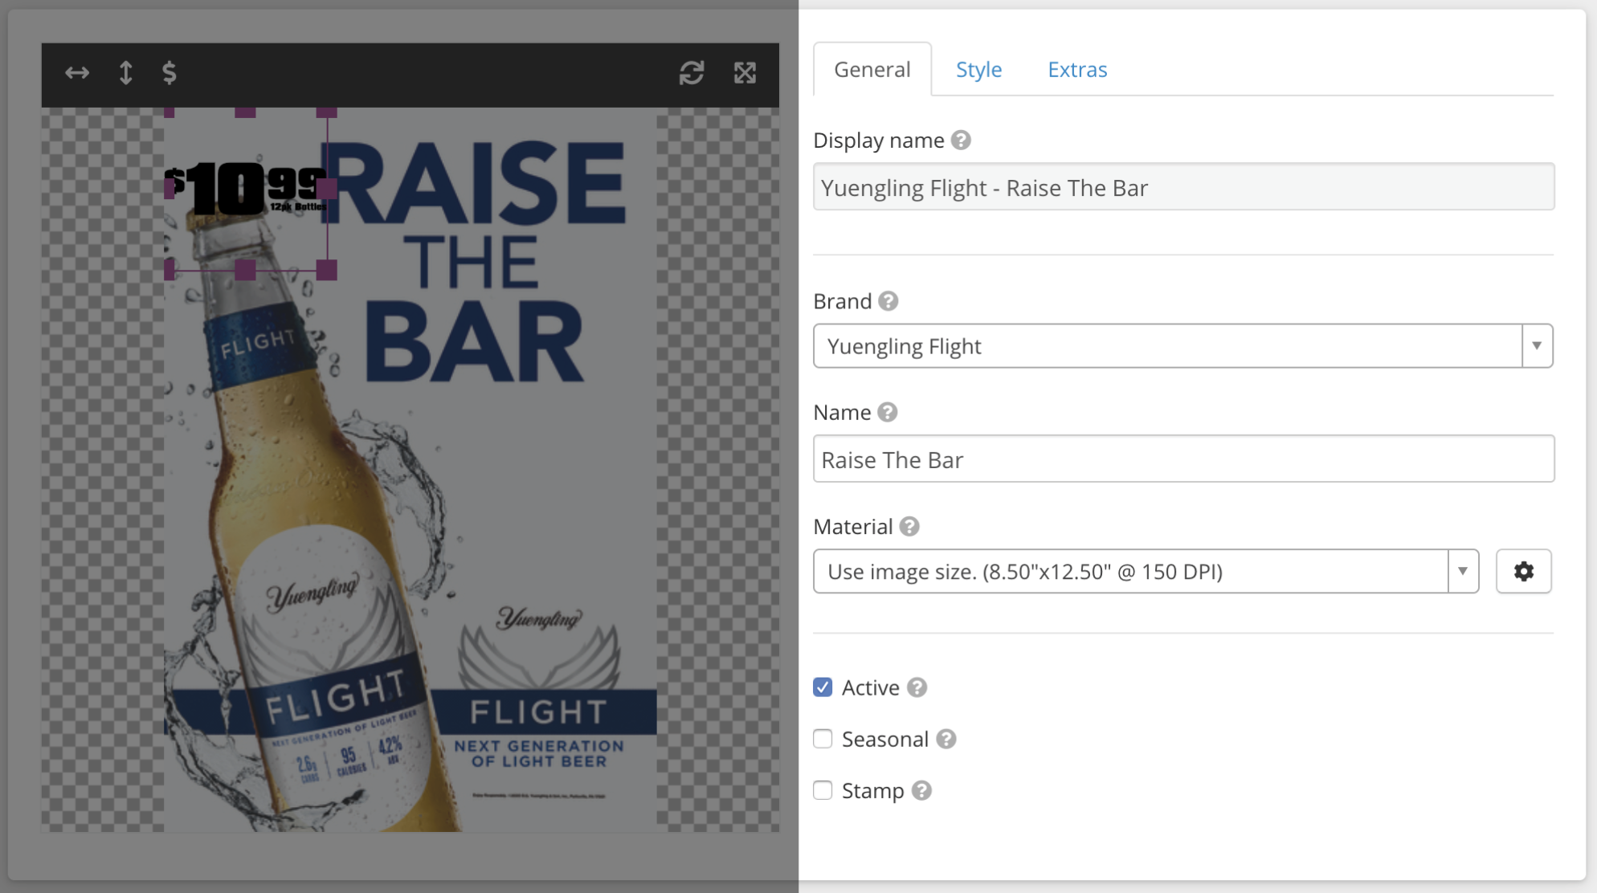Click the refresh preview icon
This screenshot has height=893, width=1597.
point(692,73)
